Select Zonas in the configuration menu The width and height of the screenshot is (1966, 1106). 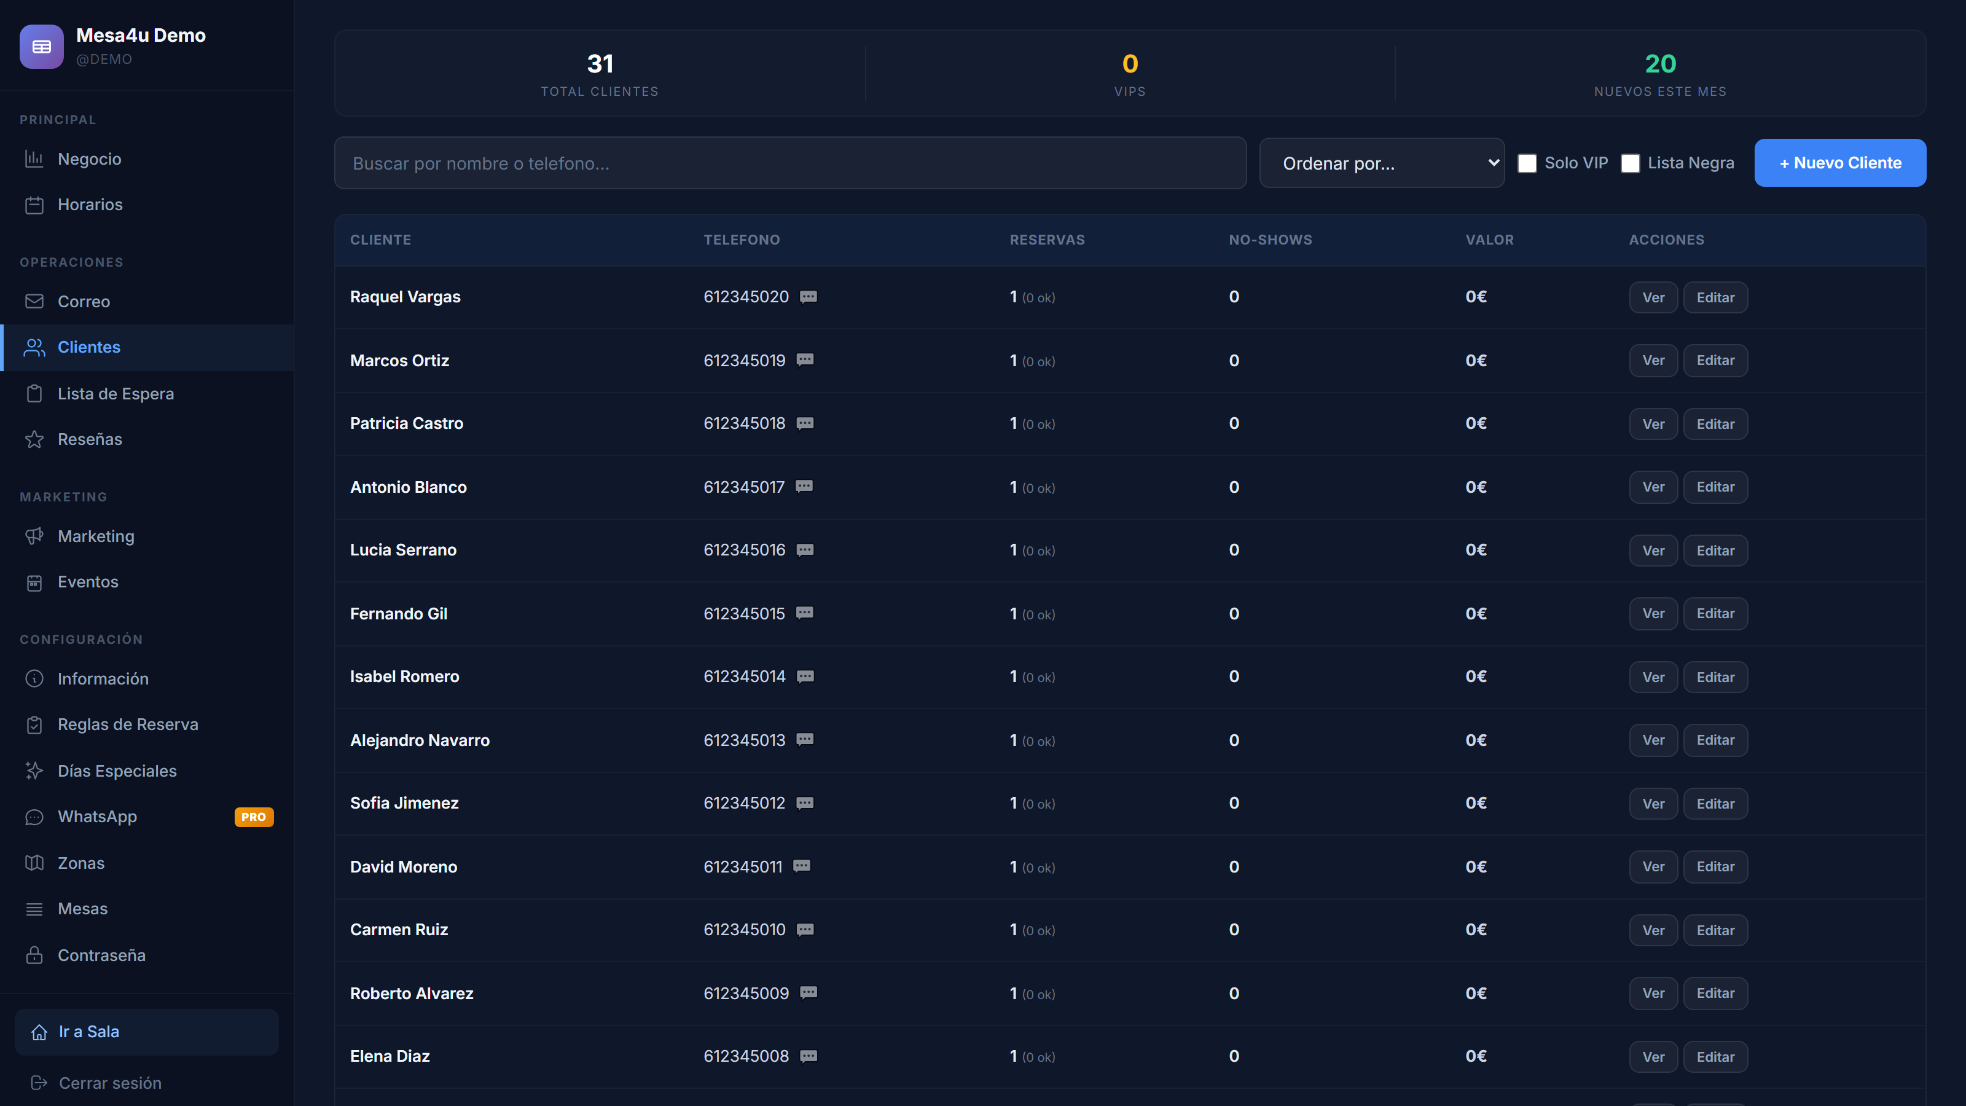[147, 863]
